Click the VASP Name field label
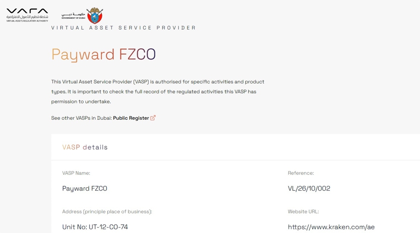The height and width of the screenshot is (233, 420). (76, 173)
